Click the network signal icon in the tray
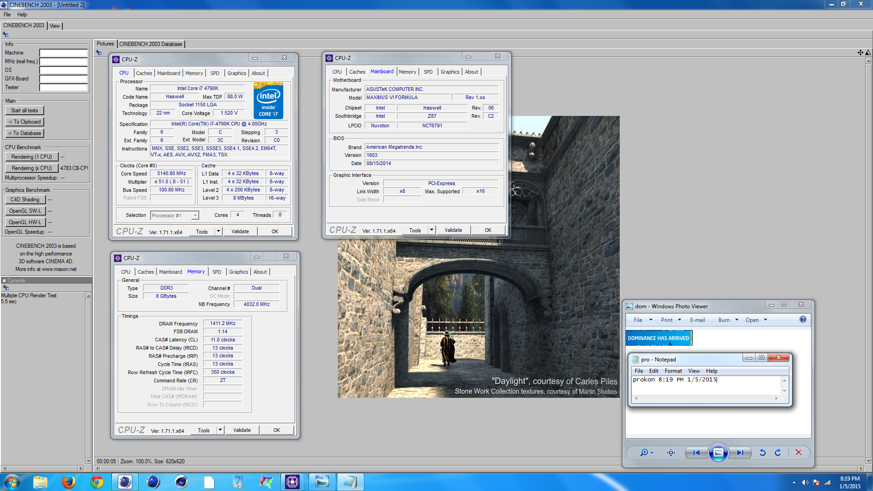873x491 pixels. (x=828, y=482)
